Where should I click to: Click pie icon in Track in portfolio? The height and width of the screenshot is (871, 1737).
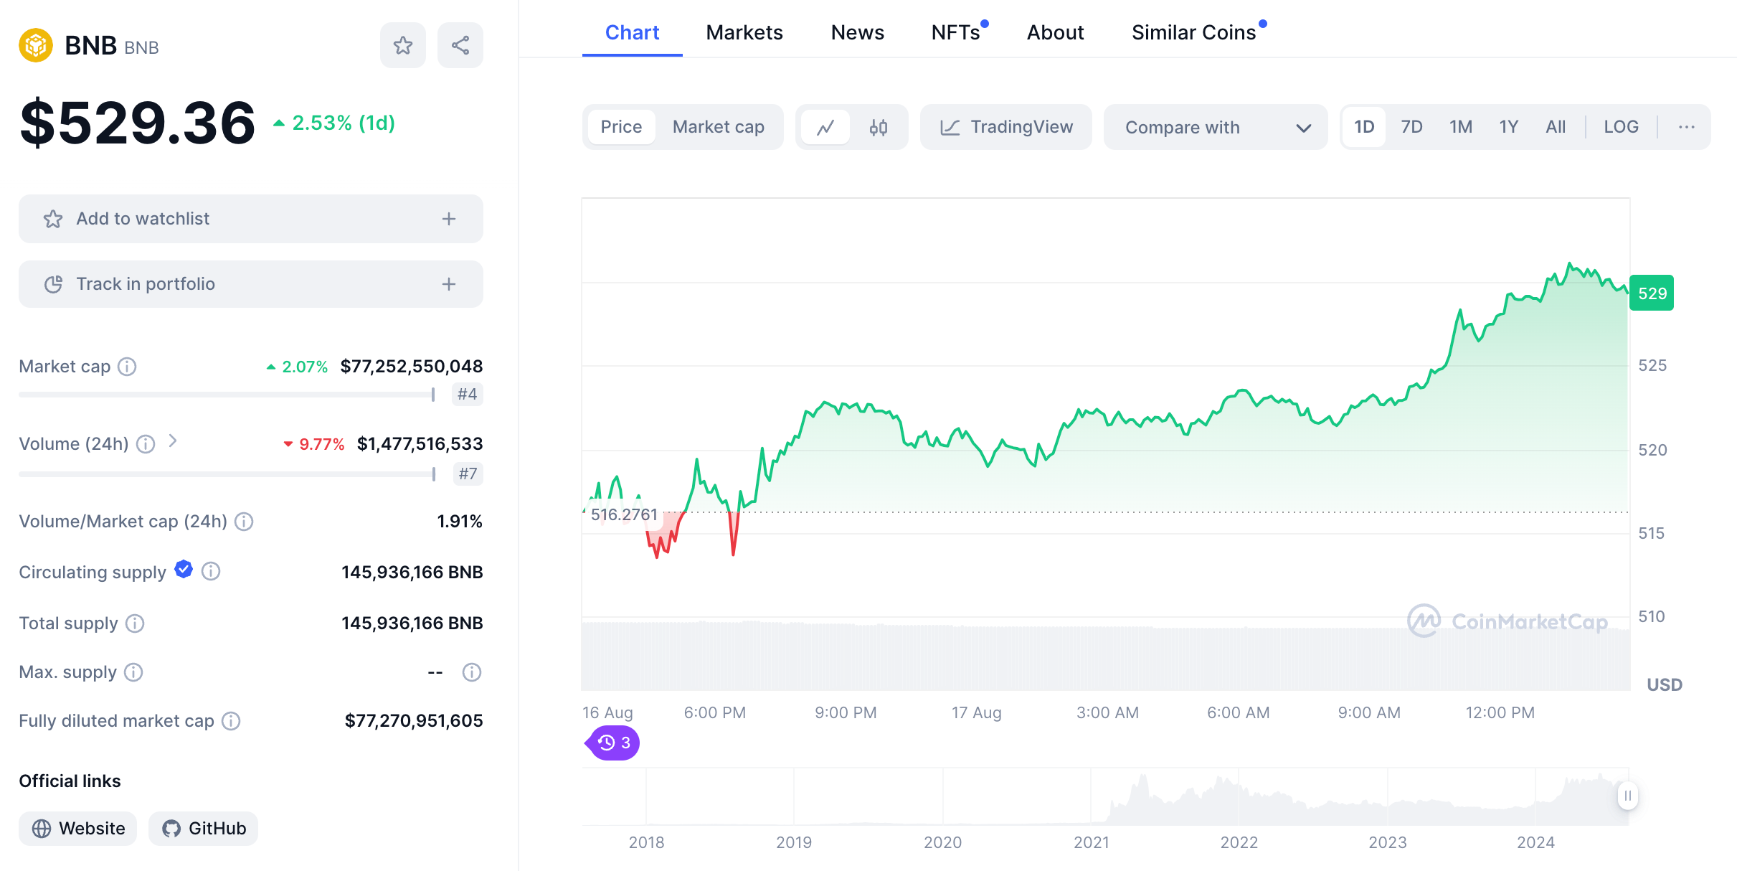click(53, 284)
